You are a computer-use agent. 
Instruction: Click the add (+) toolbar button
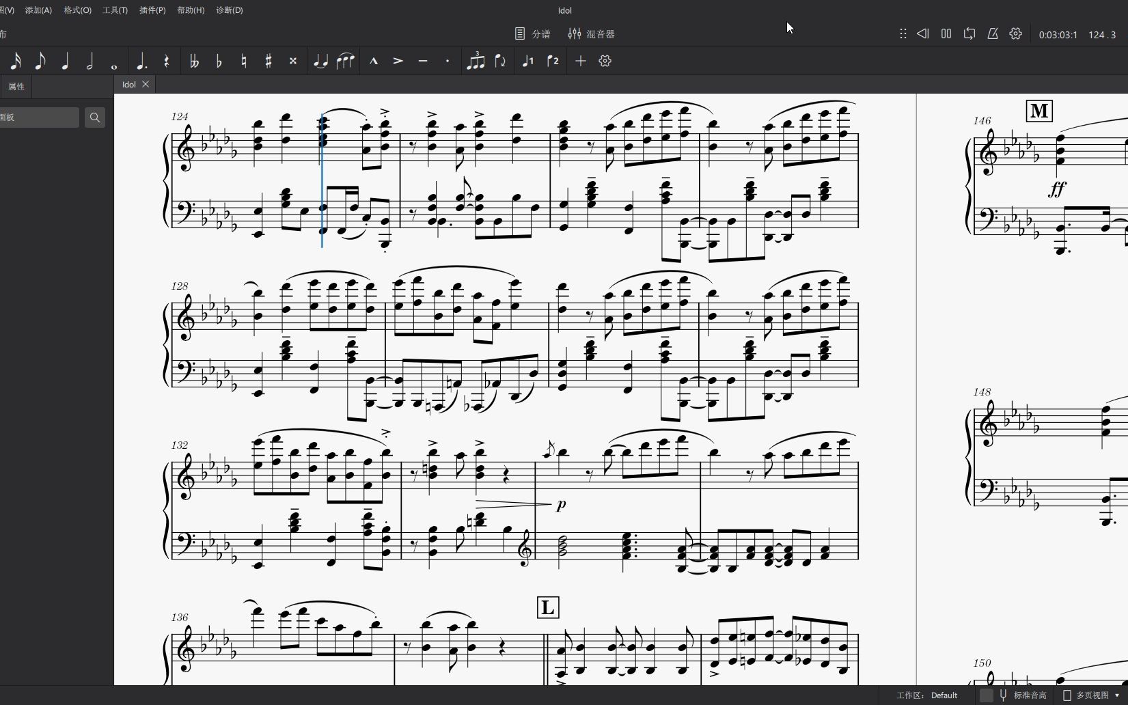[x=581, y=61]
